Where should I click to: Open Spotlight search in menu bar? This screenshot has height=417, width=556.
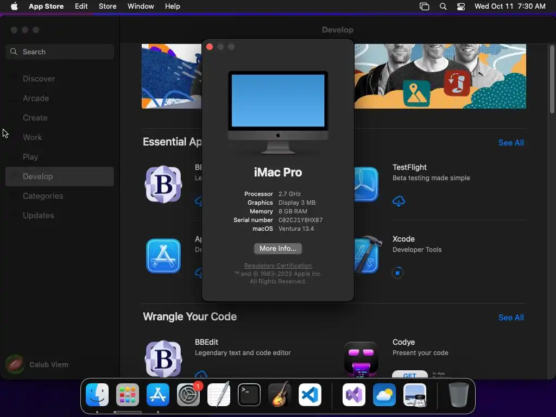(x=443, y=6)
